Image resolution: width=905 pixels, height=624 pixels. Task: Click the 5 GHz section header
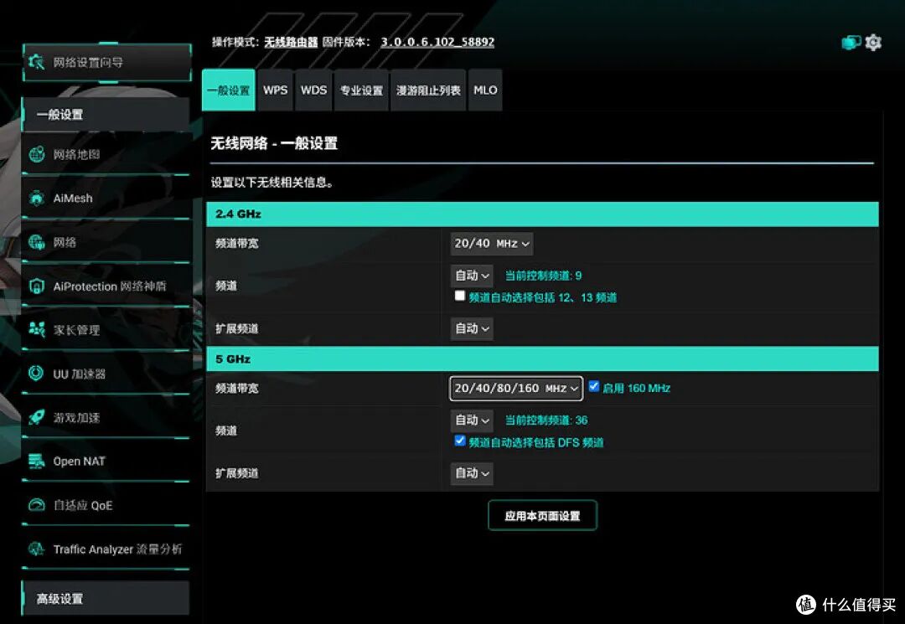542,358
